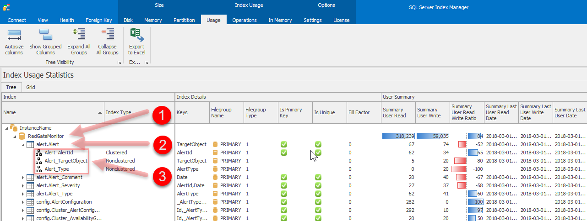Click the alert.Alert_Comment table icon

[x=30, y=177]
